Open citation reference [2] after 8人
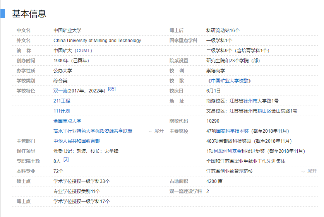 [x=66, y=159]
